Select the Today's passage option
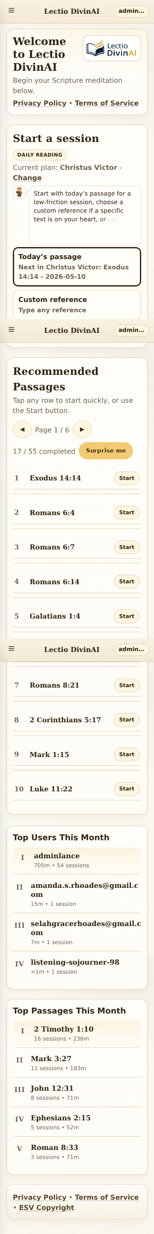The image size is (154, 1234). point(77,267)
